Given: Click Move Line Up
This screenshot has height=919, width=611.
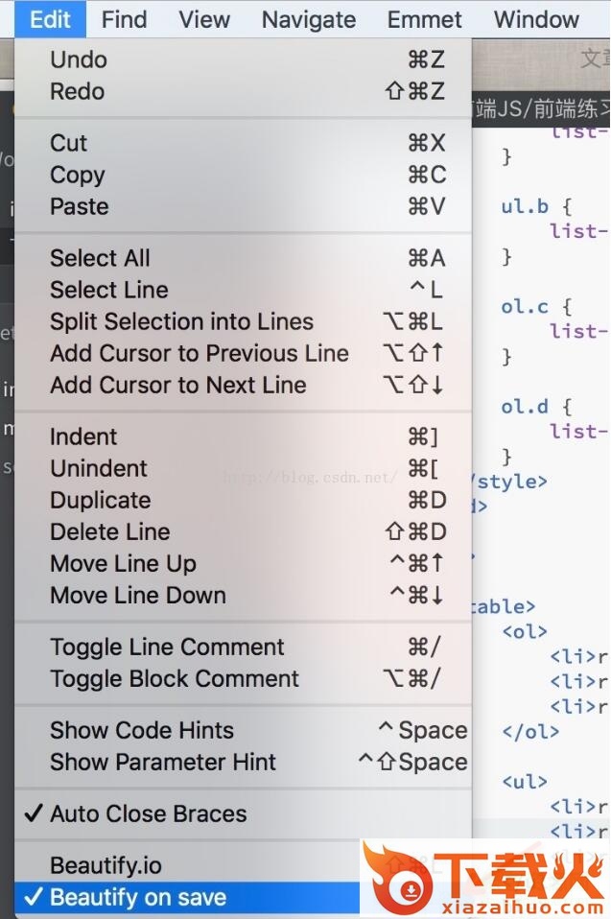Looking at the screenshot, I should click(123, 563).
